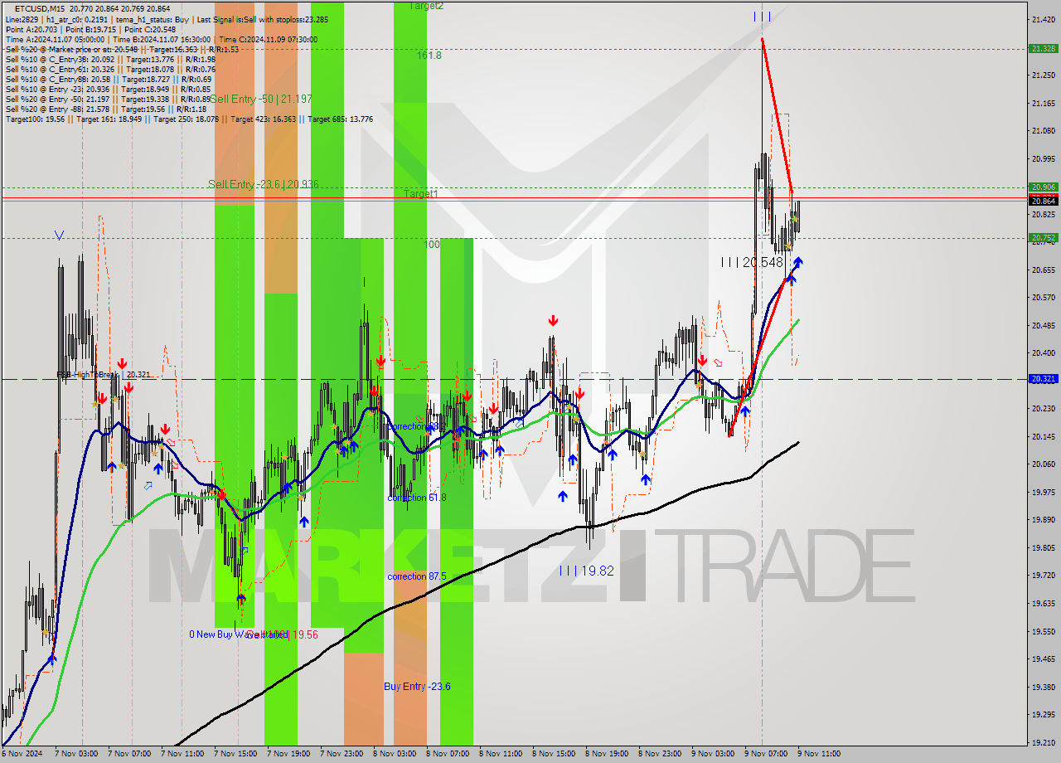Click the blue 'I I I' marker above peak
Viewport: 1061px width, 763px height.
pyautogui.click(x=762, y=16)
